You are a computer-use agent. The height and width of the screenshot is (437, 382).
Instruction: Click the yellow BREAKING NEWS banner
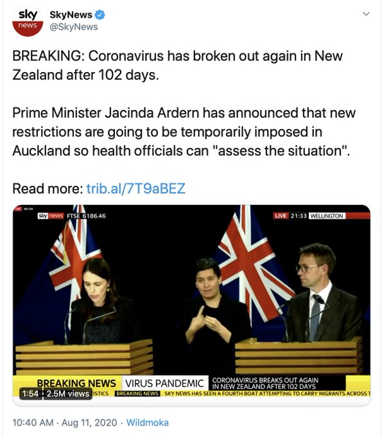[x=76, y=383]
